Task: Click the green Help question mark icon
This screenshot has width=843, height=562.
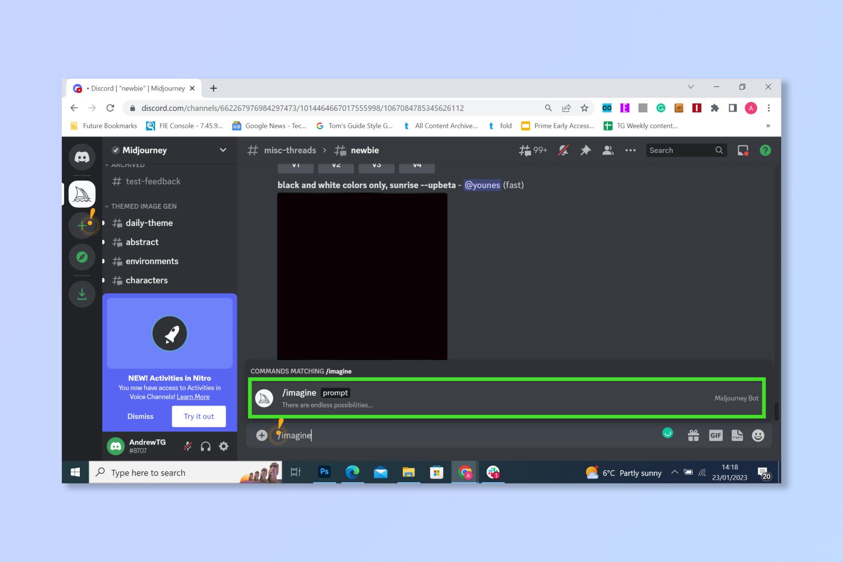Action: (765, 150)
